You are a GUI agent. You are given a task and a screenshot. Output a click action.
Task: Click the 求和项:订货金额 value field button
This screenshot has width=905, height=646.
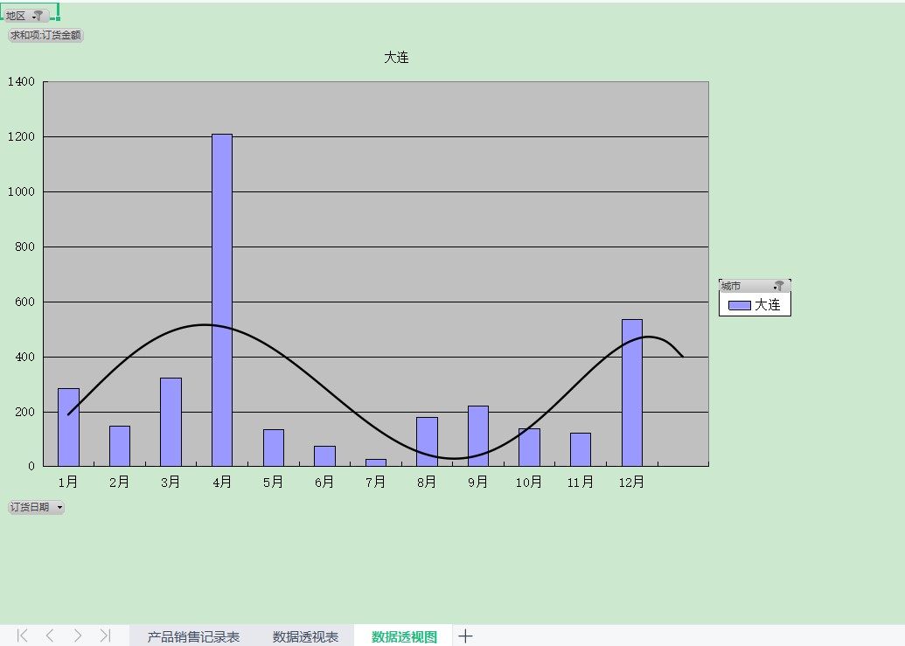point(46,35)
